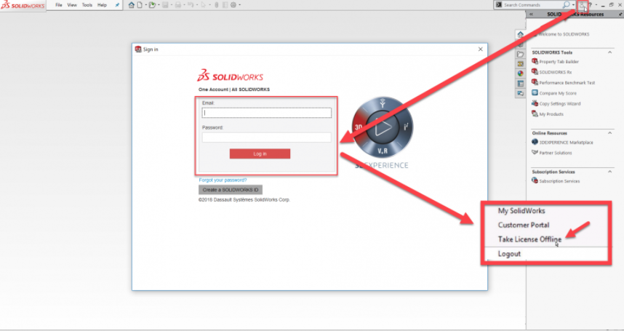Open the SOLIDWORKS Forum tab
This screenshot has height=331, width=624.
(x=521, y=94)
